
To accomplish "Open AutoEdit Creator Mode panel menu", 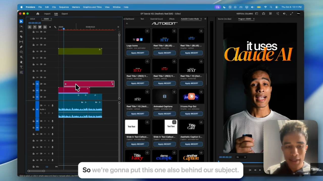I will 201,19.
